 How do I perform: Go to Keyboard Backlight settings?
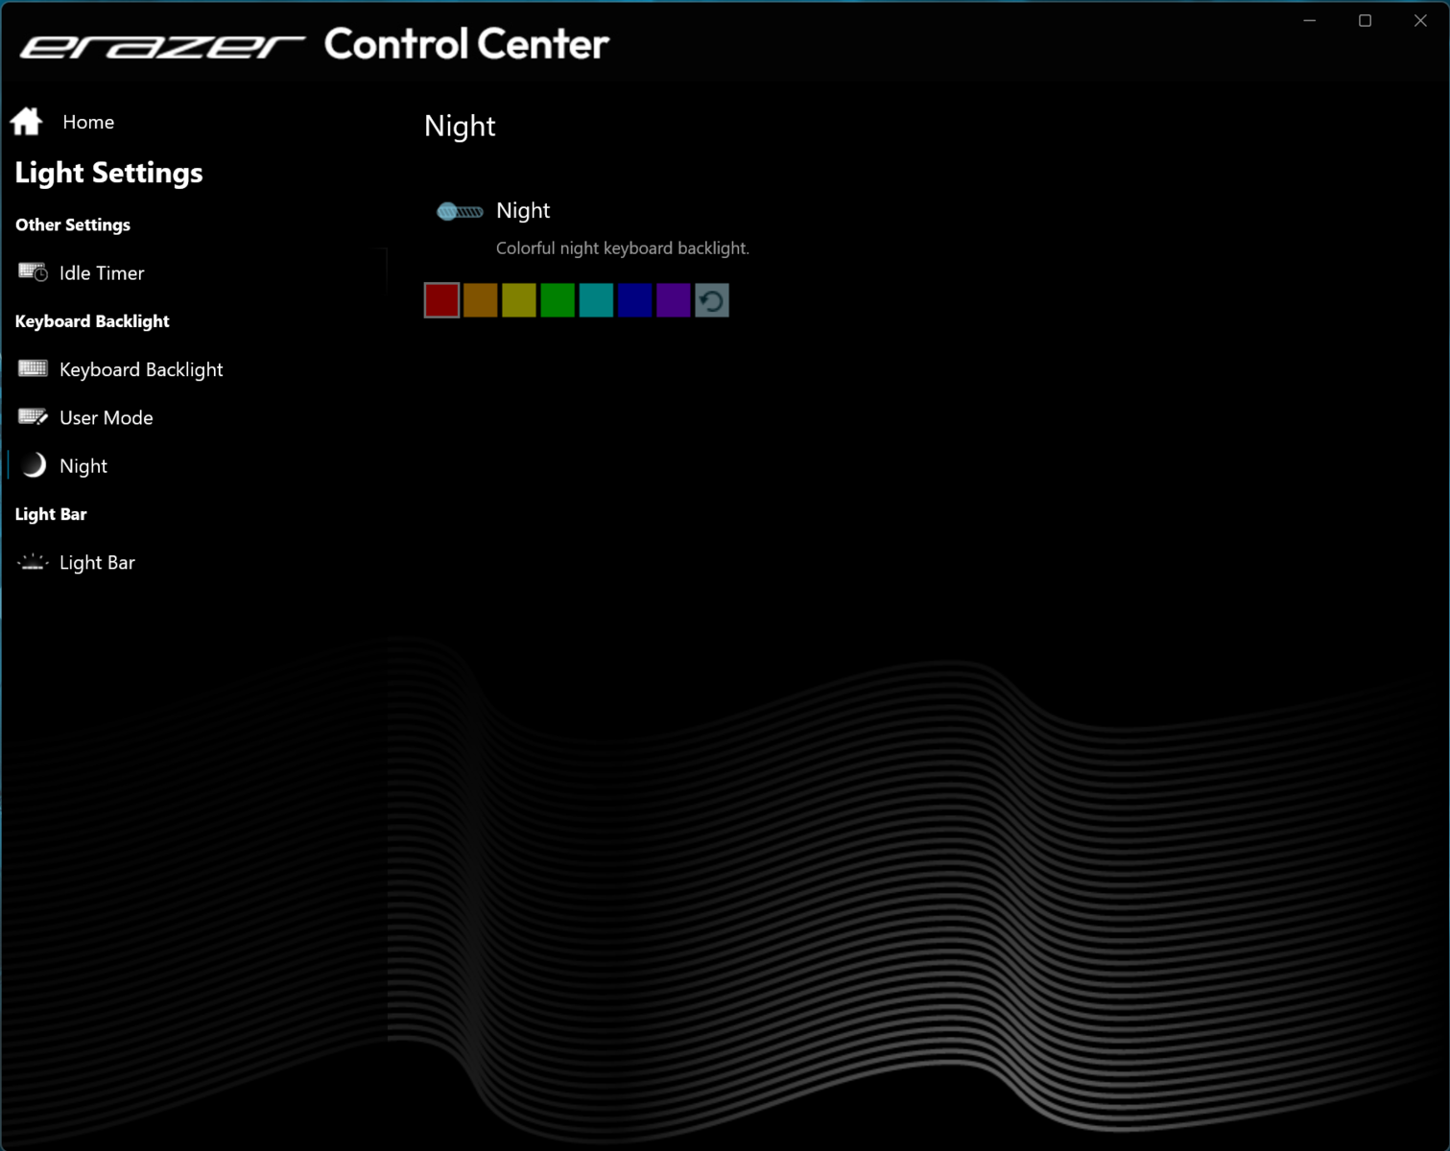[x=140, y=369]
